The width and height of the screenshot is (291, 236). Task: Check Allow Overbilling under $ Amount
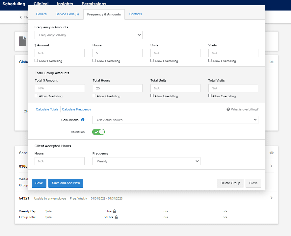pos(36,60)
